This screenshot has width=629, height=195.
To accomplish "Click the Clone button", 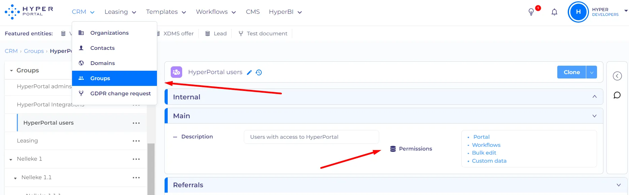I will pos(572,72).
